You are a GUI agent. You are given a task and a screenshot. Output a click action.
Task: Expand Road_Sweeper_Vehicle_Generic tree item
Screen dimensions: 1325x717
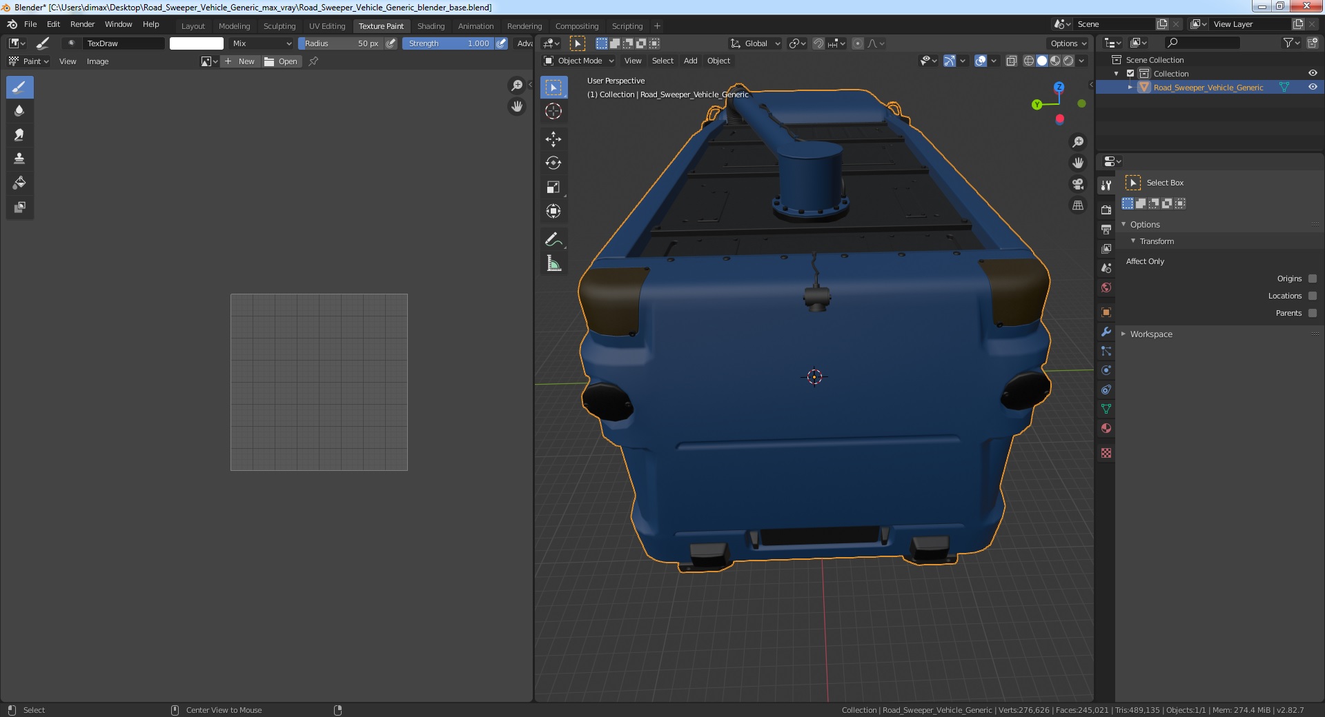pyautogui.click(x=1130, y=88)
